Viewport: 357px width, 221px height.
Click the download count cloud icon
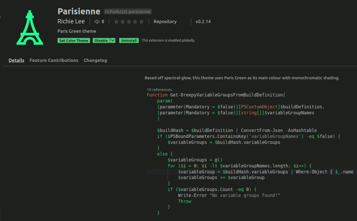click(97, 22)
